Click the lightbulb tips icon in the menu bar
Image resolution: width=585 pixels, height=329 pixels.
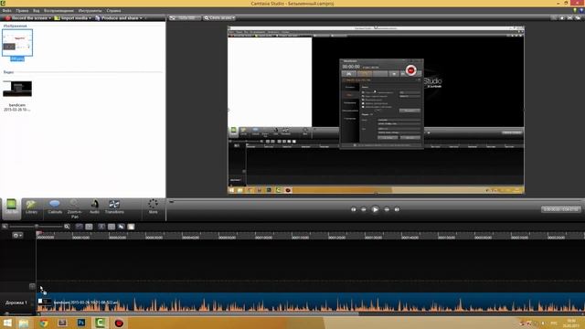(575, 10)
